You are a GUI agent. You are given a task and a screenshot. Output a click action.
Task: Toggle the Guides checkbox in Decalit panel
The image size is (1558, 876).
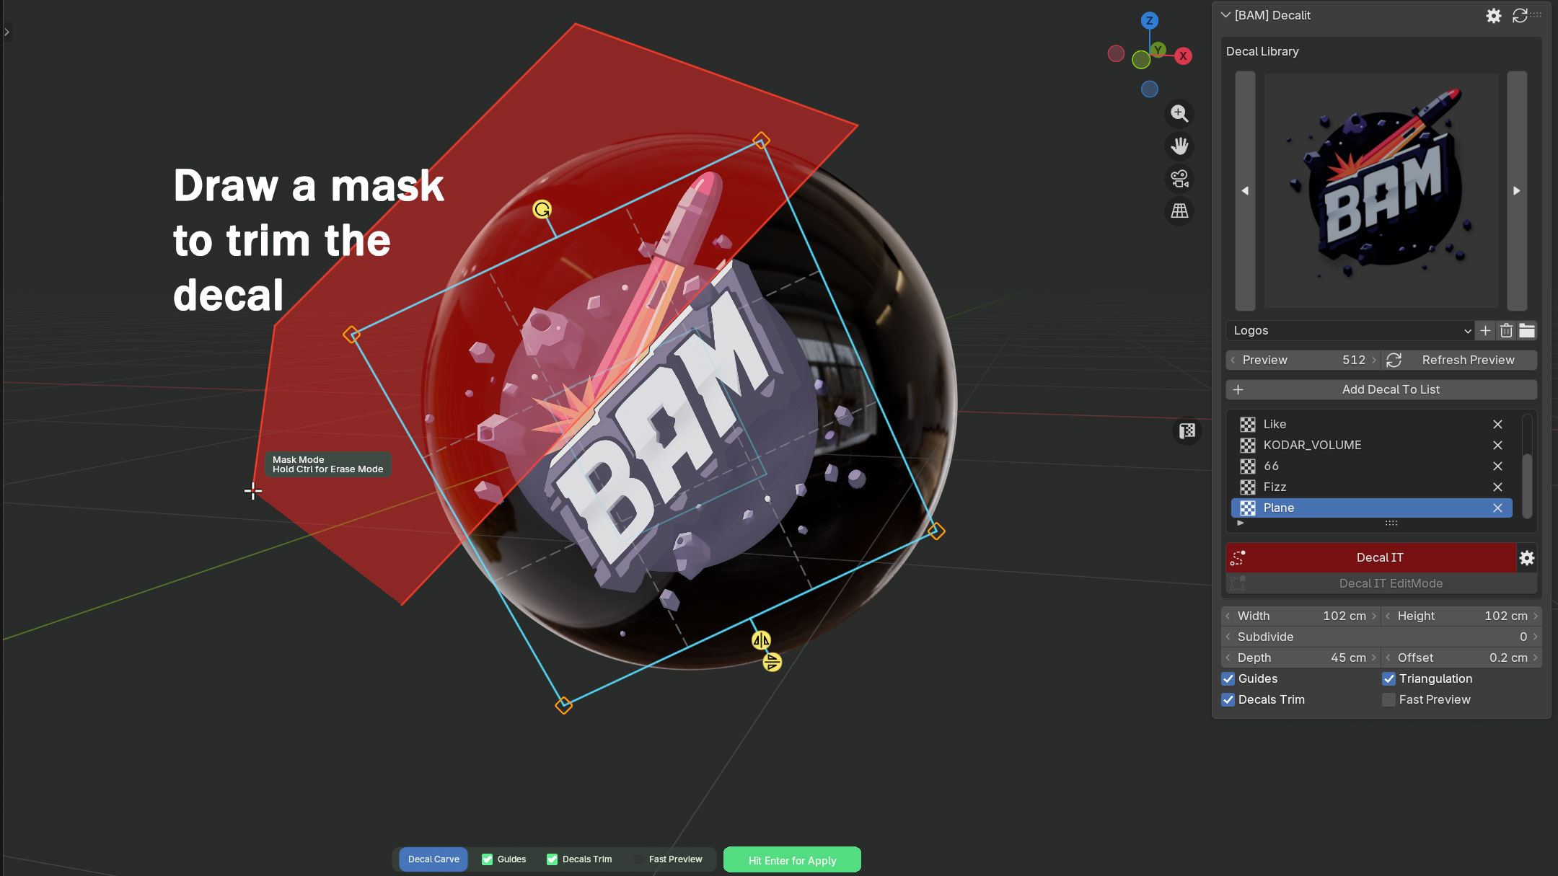[x=1228, y=679]
